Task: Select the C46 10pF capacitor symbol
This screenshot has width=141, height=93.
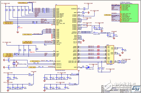Action: [x=9, y=60]
